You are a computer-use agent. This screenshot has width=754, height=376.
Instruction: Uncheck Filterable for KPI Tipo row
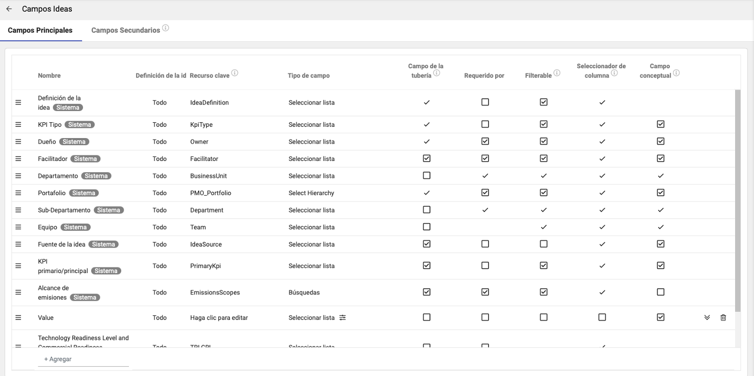(544, 124)
